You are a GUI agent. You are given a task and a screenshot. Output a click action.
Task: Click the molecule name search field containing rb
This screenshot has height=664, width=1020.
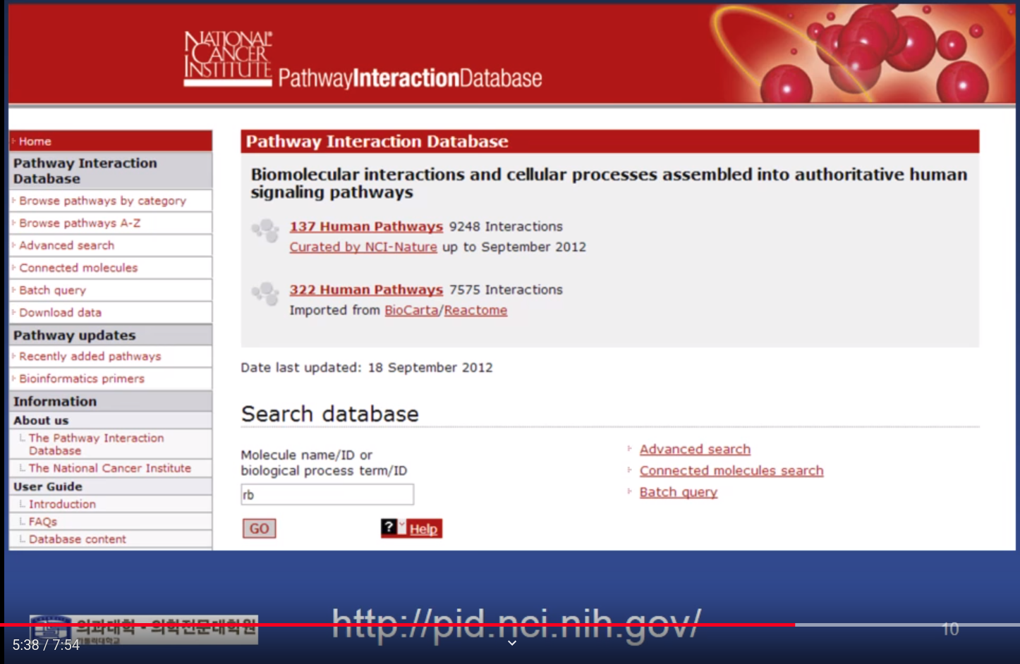click(327, 494)
